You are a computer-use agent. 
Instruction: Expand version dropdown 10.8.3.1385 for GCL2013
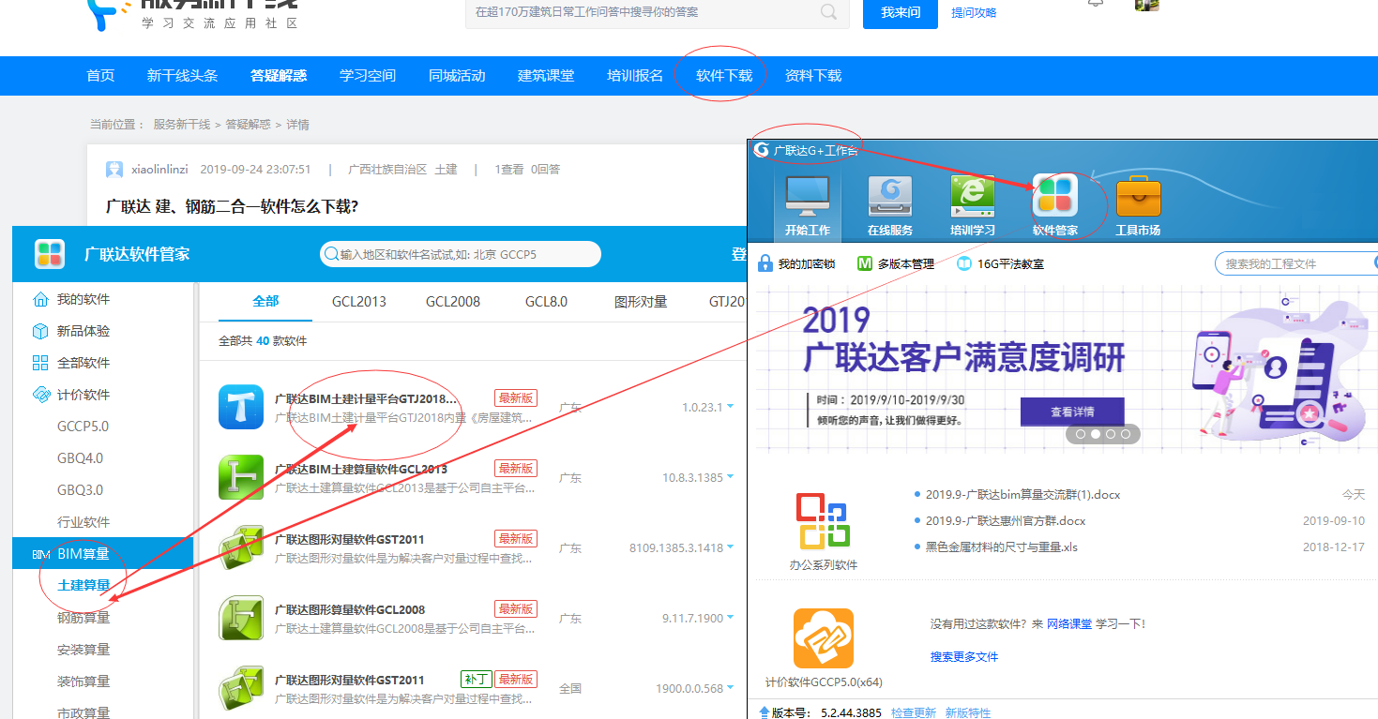(730, 476)
